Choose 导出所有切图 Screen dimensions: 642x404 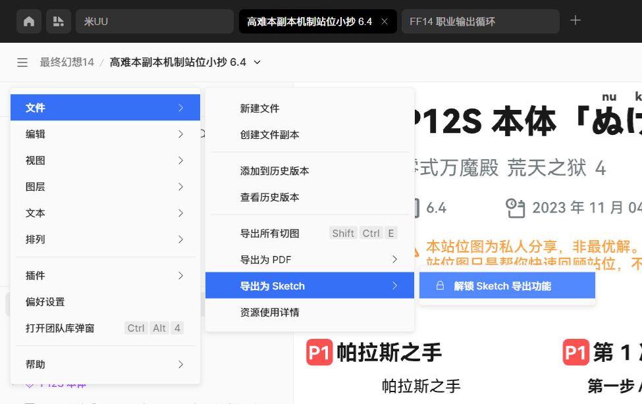(309, 234)
